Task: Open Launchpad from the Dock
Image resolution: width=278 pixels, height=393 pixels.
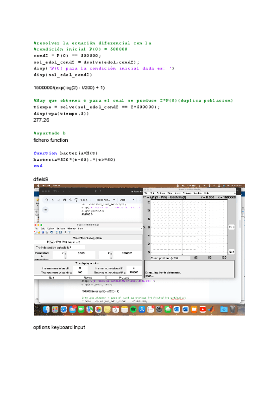Action: pyautogui.click(x=55, y=309)
